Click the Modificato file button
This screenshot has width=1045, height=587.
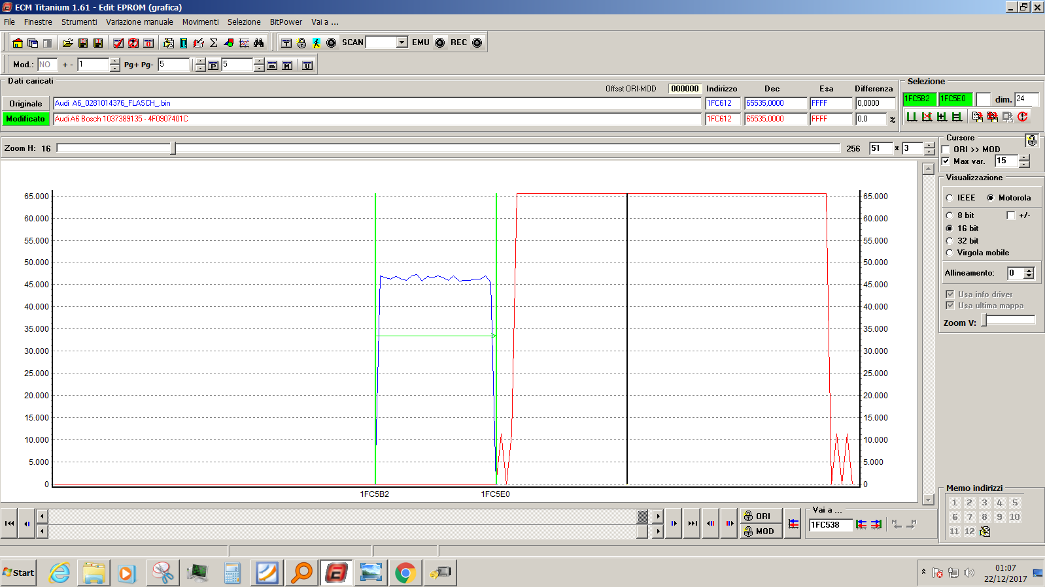[x=26, y=119]
